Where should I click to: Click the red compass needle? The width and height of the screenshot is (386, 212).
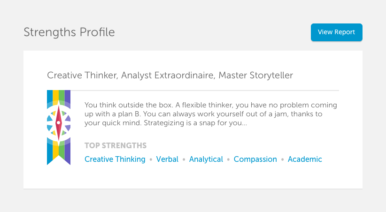point(59,123)
